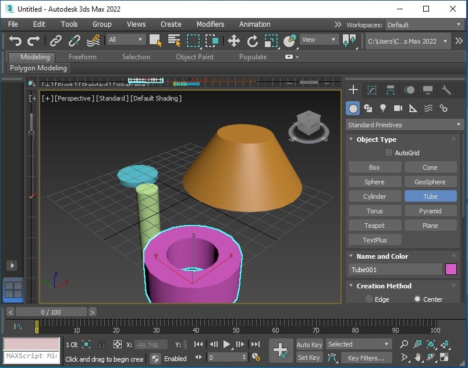Toggle Key Mode icon near frame field
468x368 pixels.
(198, 357)
